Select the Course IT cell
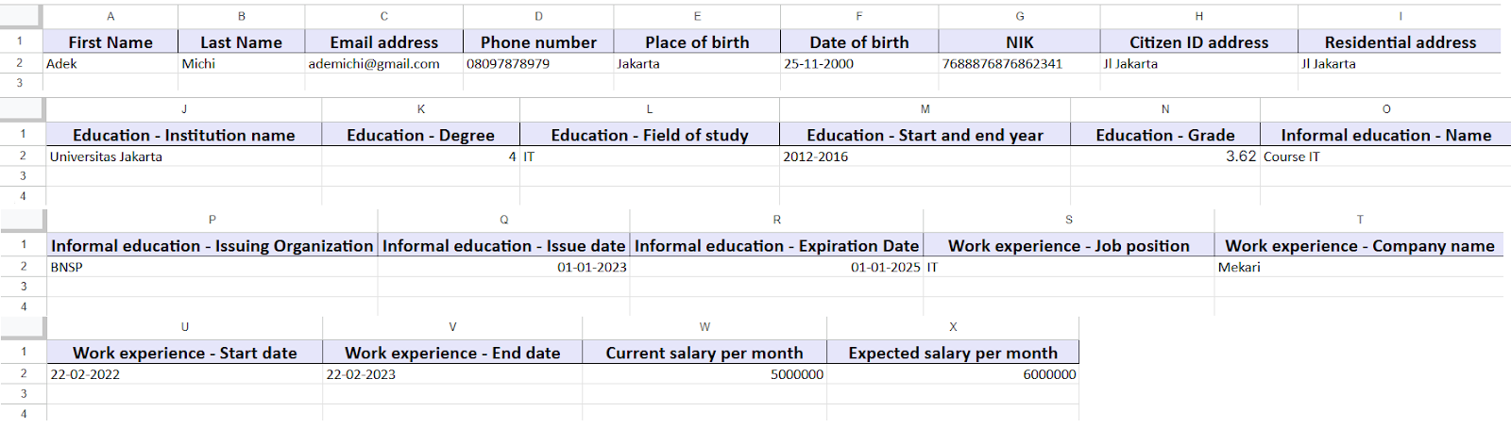This screenshot has width=1511, height=428. point(1384,156)
